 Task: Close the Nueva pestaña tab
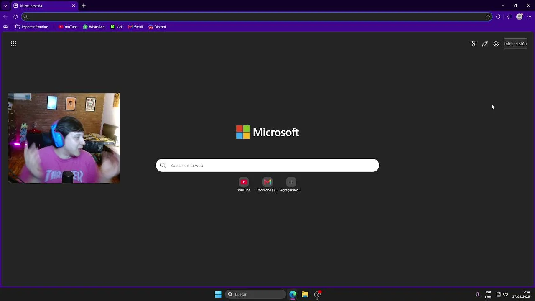pos(74,6)
